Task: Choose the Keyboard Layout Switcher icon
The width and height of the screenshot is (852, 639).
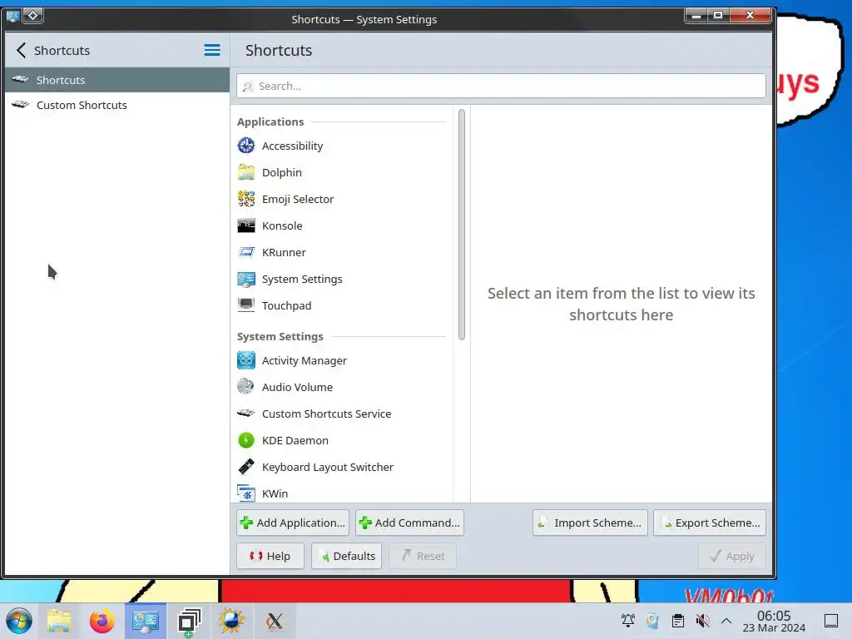Action: pyautogui.click(x=246, y=467)
